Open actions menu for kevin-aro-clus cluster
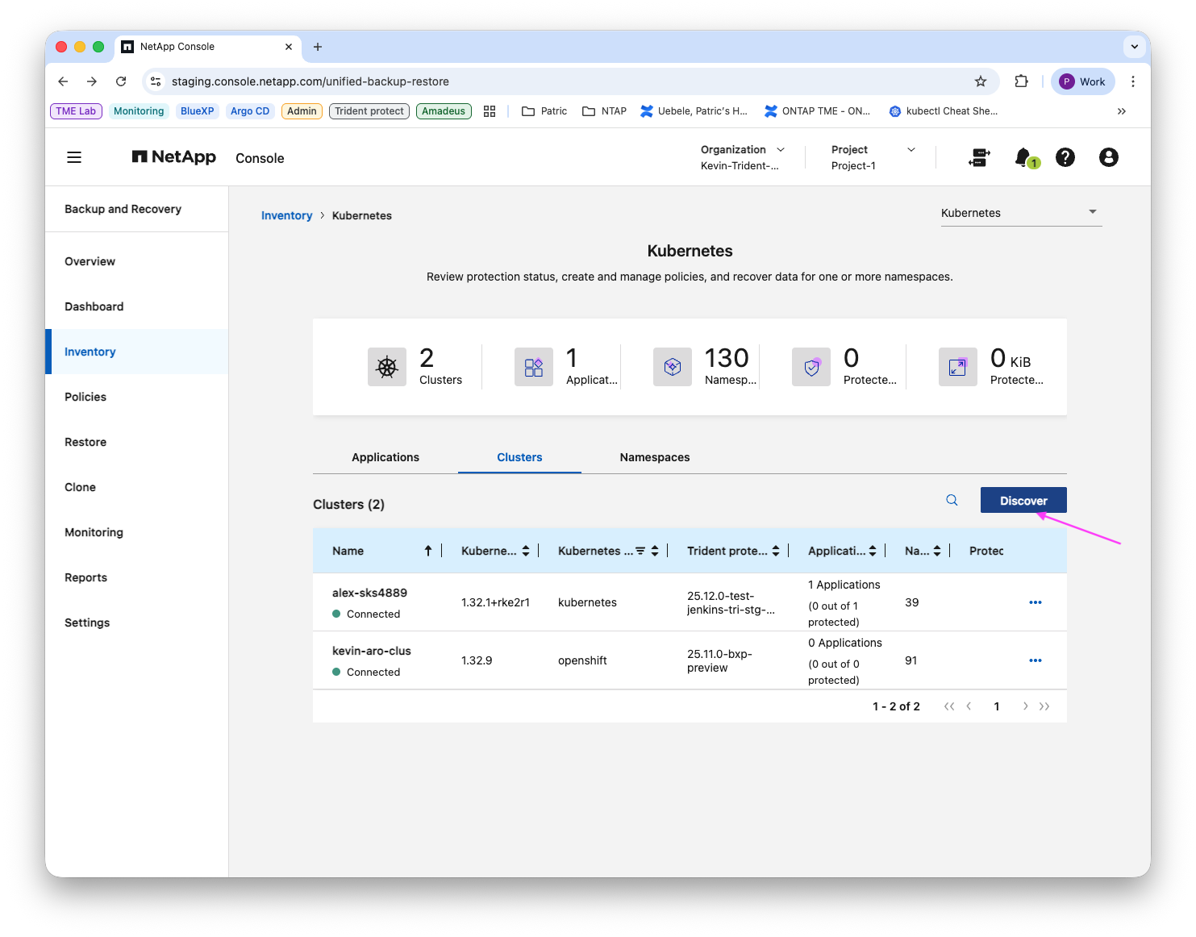Screen dimensions: 1196x937 tap(1036, 660)
